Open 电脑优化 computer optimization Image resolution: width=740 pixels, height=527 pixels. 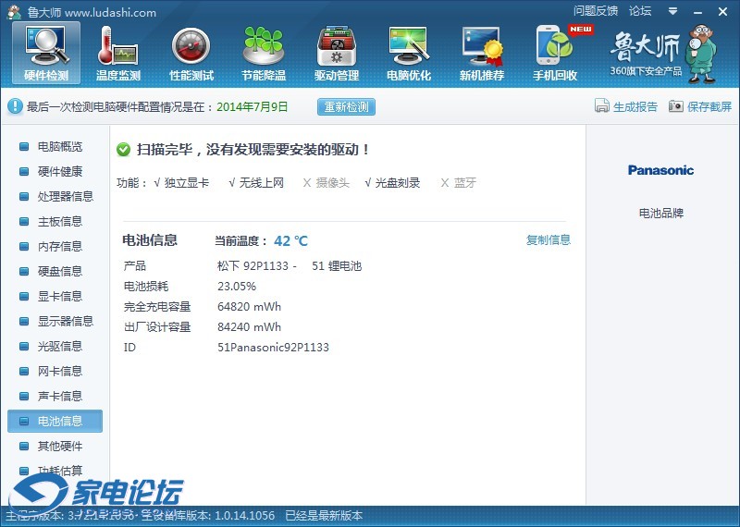(x=408, y=53)
